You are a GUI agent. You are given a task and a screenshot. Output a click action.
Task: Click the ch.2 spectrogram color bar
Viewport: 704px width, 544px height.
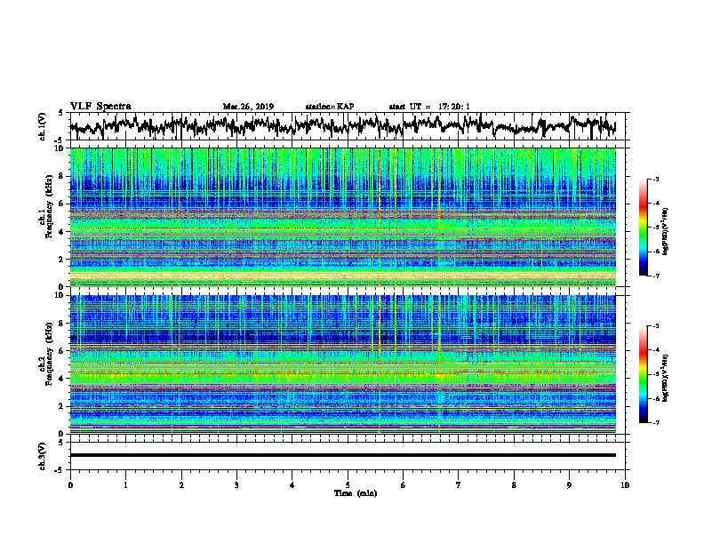(643, 374)
